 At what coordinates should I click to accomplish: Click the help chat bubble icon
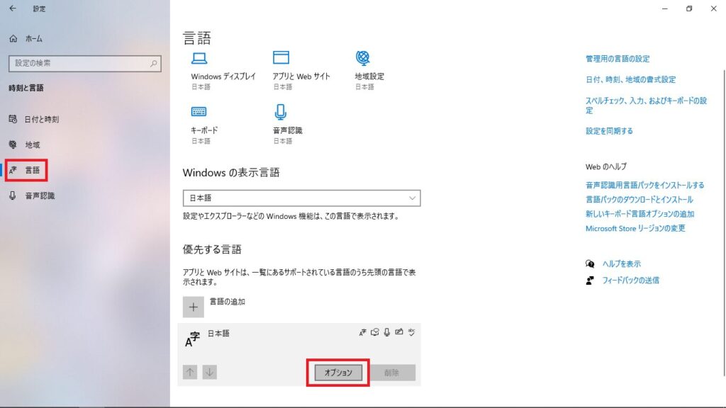pos(590,263)
